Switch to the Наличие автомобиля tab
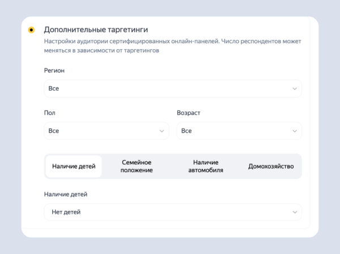Screen dimensions: 340x254 pyautogui.click(x=205, y=166)
